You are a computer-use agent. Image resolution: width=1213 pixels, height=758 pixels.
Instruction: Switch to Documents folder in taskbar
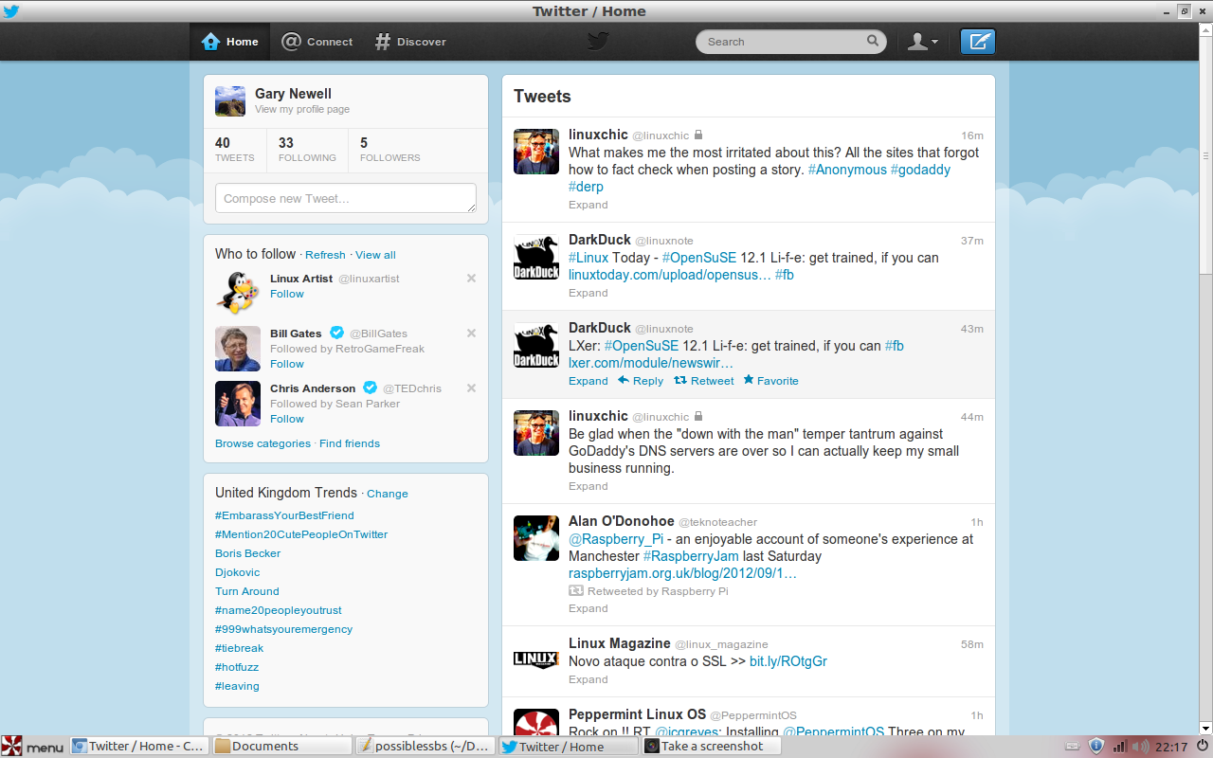tap(282, 747)
